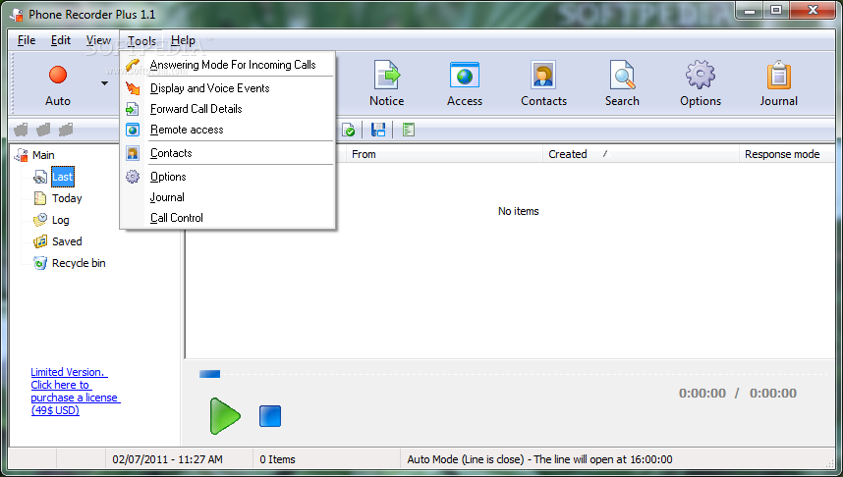This screenshot has width=843, height=477.
Task: Click the blue floppy disk save icon
Action: click(x=378, y=130)
